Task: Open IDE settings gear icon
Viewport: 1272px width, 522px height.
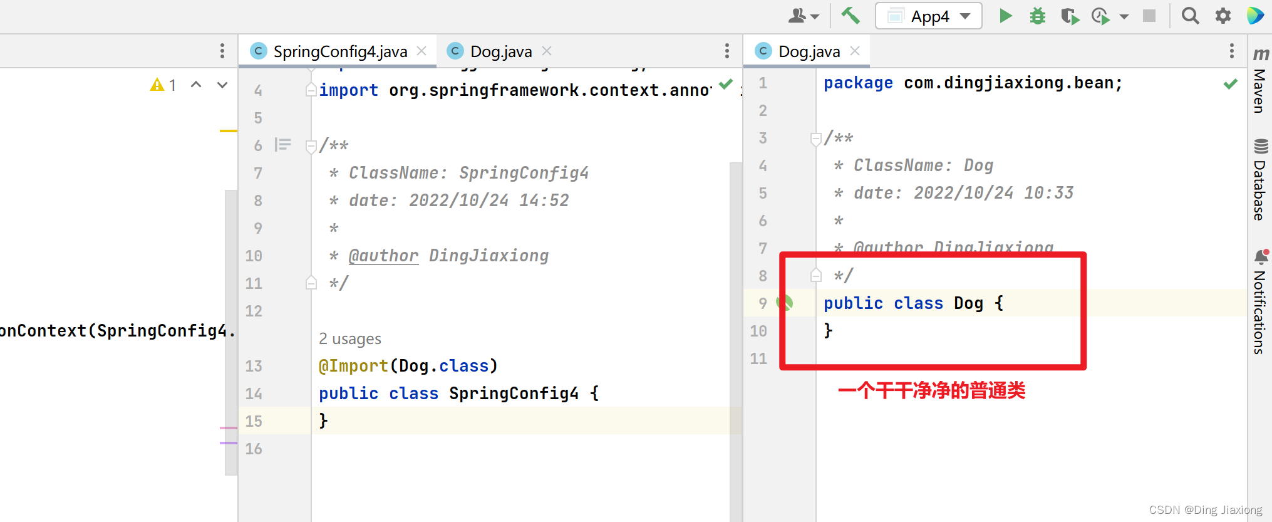Action: [x=1223, y=16]
